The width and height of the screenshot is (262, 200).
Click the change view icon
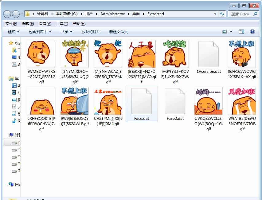pos(225,32)
